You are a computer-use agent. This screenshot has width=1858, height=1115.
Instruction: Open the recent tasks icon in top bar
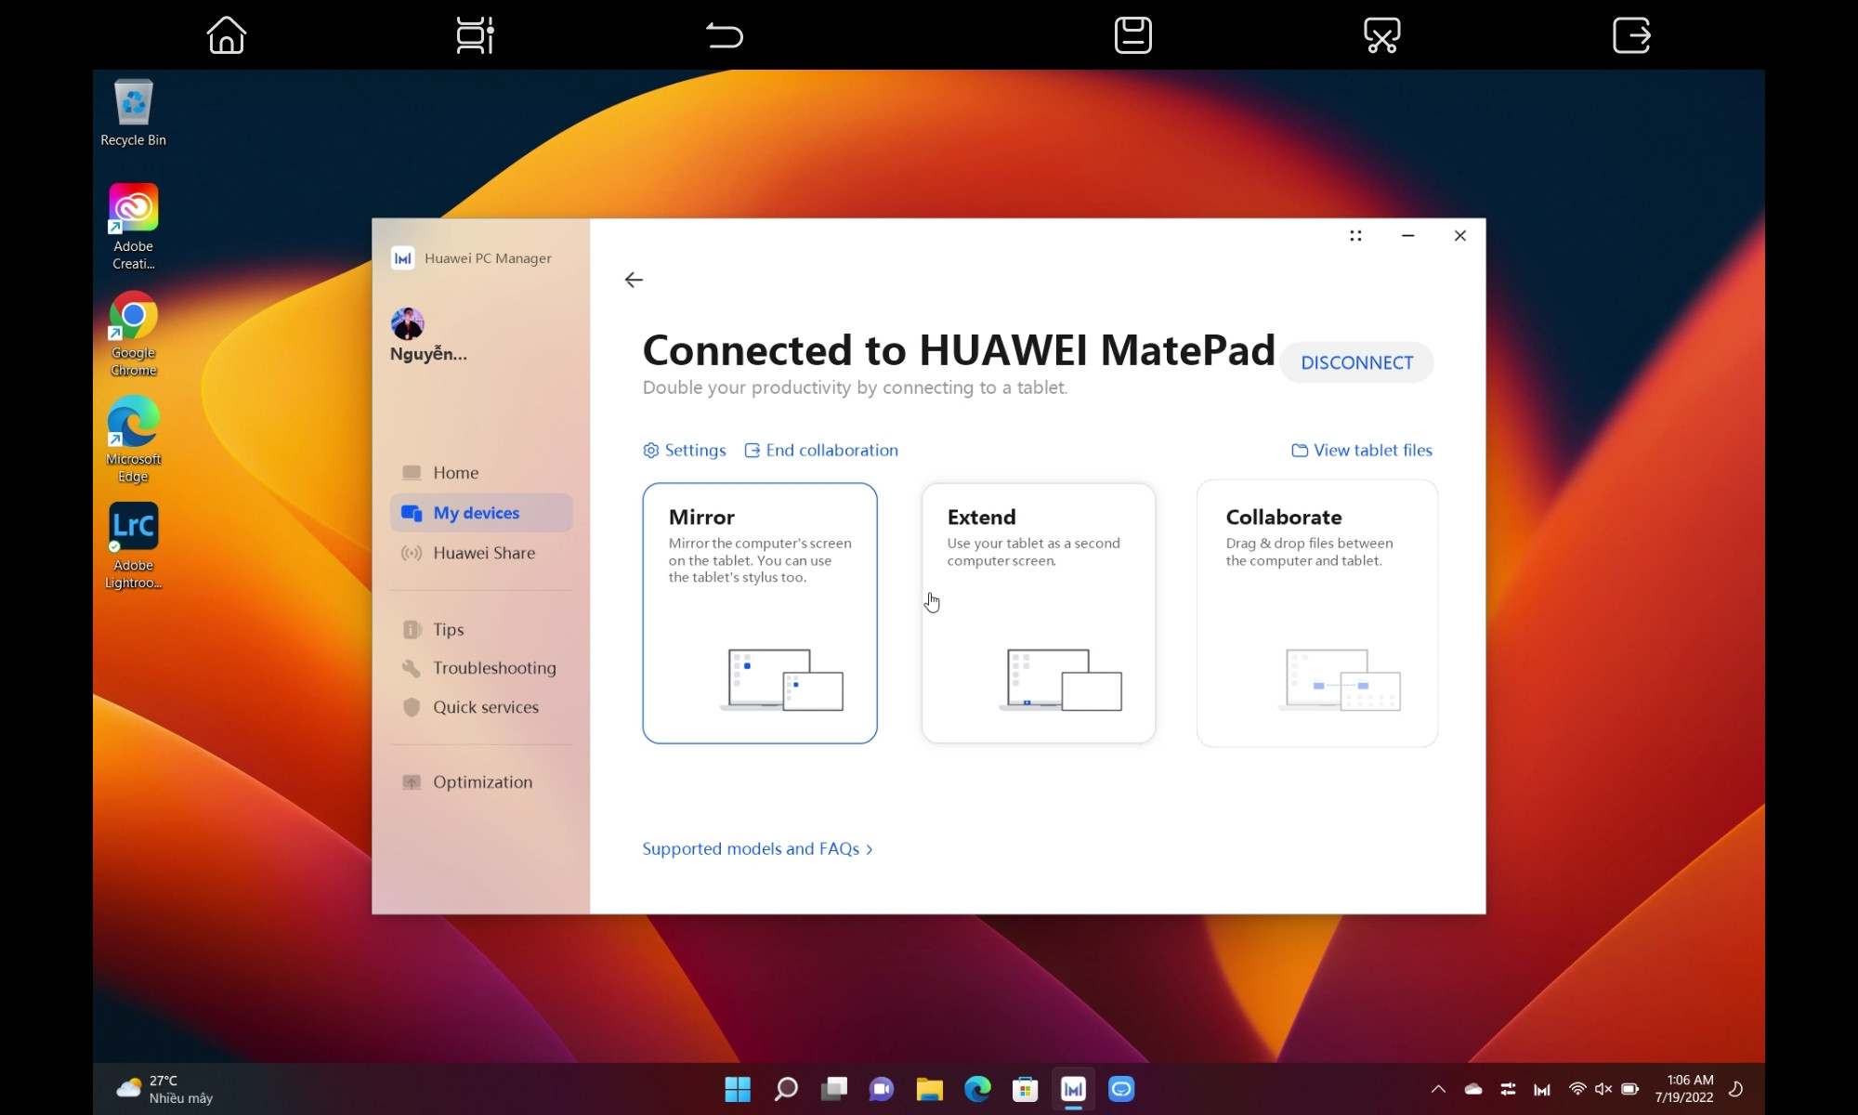pyautogui.click(x=475, y=35)
